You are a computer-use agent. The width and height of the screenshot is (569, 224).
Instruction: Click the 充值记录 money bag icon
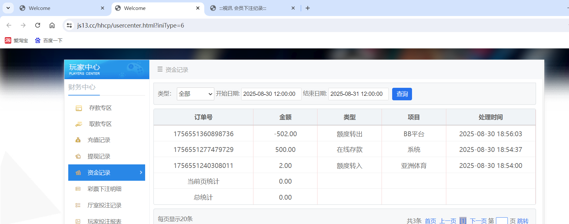pyautogui.click(x=78, y=140)
